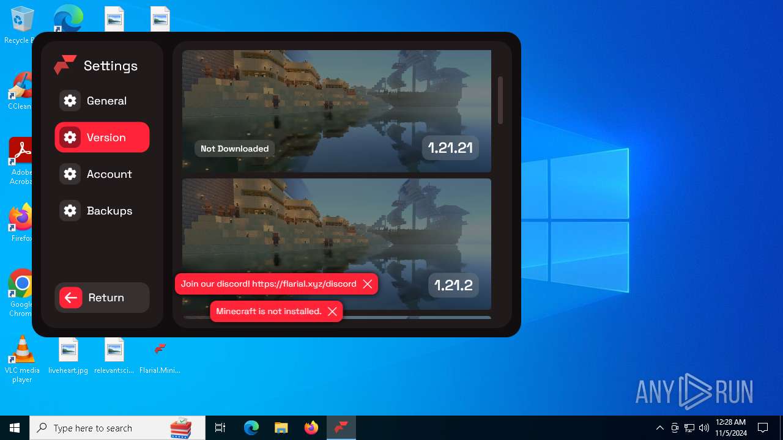The height and width of the screenshot is (440, 783).
Task: Open the Account settings section
Action: click(x=102, y=174)
